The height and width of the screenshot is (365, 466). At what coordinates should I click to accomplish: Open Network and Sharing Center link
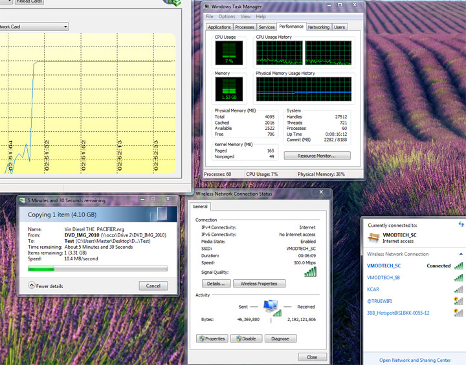click(415, 360)
